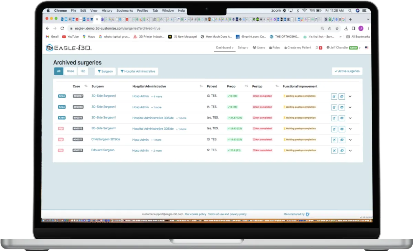The image size is (413, 251).
Task: Reload the page in Chrome
Action: pos(62,29)
